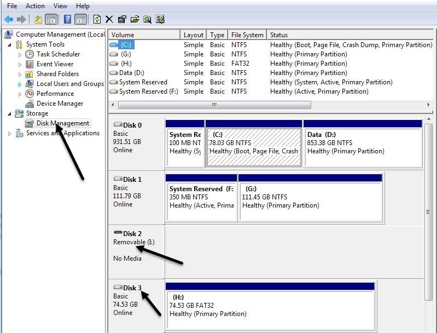Toggle the Show/Hide Action Pane button
The height and width of the screenshot is (333, 437).
point(80,20)
